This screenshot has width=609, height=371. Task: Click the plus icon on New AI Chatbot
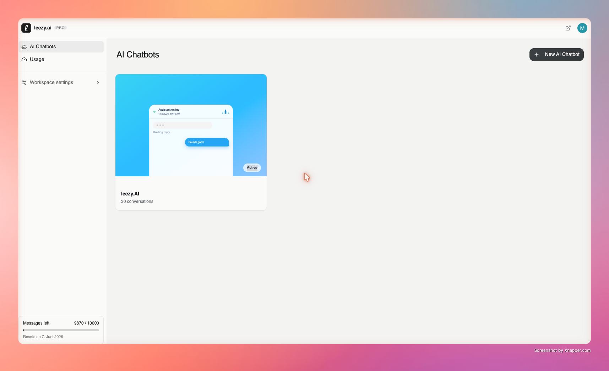pyautogui.click(x=537, y=55)
